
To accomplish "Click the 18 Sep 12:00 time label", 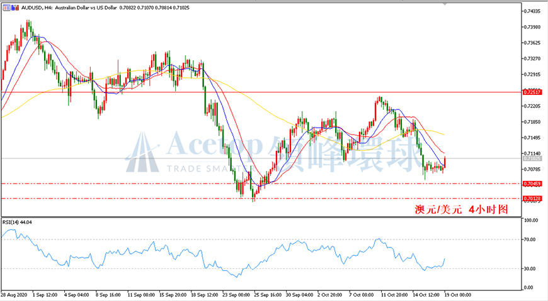I will pyautogui.click(x=205, y=295).
